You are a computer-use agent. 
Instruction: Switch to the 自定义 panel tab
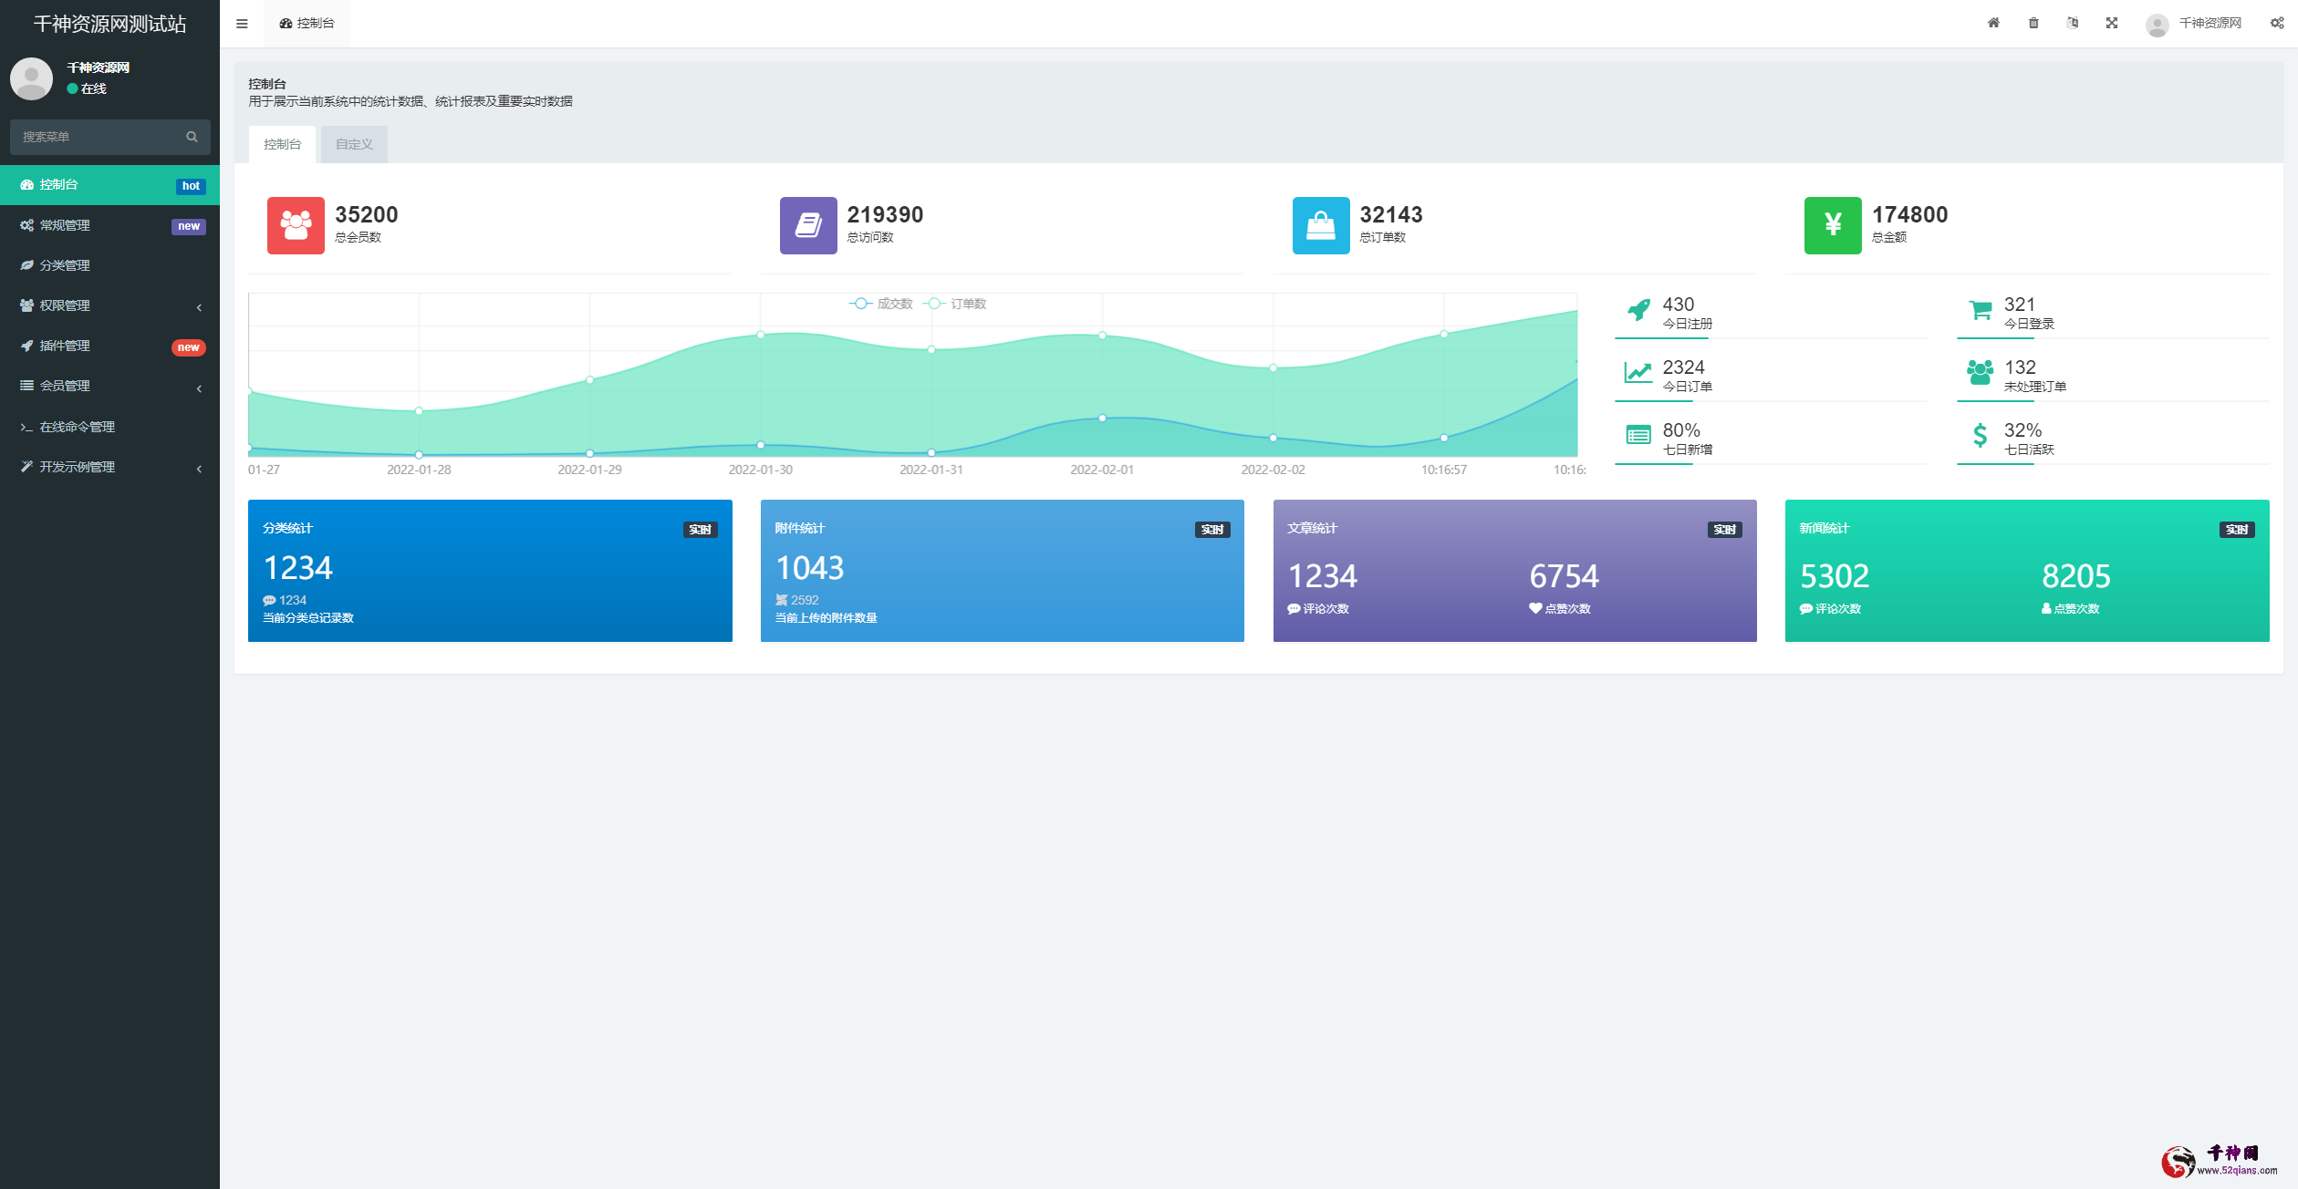click(x=354, y=144)
